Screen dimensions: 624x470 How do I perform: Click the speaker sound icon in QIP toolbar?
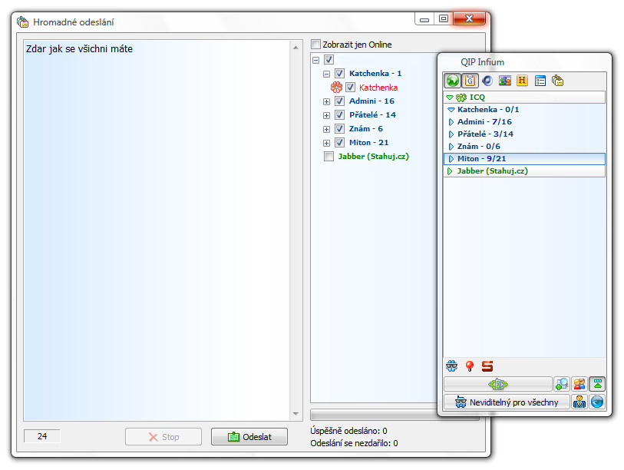point(487,81)
